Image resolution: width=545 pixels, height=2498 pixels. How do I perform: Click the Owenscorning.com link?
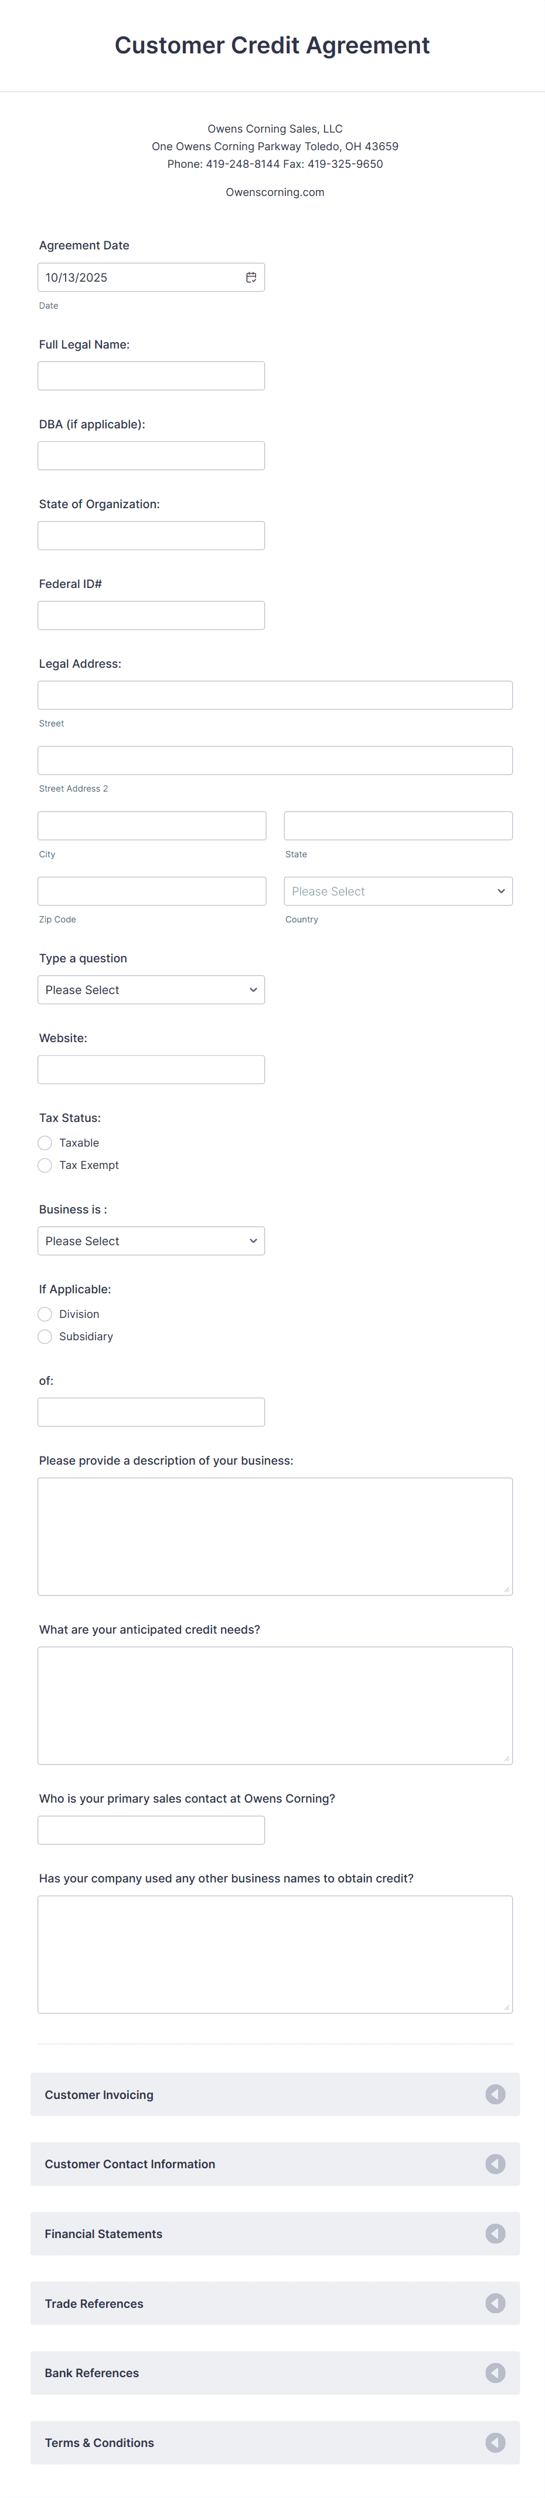[x=275, y=191]
